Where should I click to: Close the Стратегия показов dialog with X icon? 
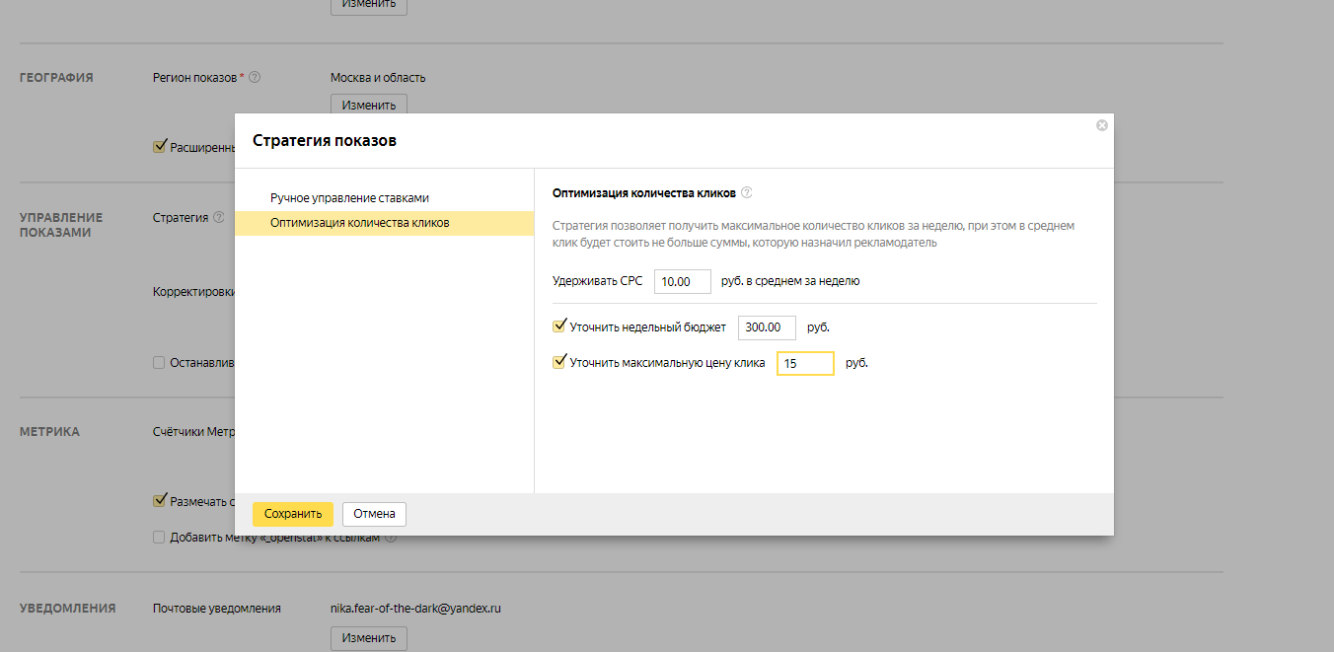coord(1102,125)
